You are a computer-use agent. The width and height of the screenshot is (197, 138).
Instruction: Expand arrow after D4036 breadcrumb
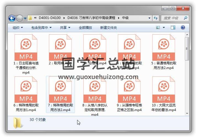118,18
